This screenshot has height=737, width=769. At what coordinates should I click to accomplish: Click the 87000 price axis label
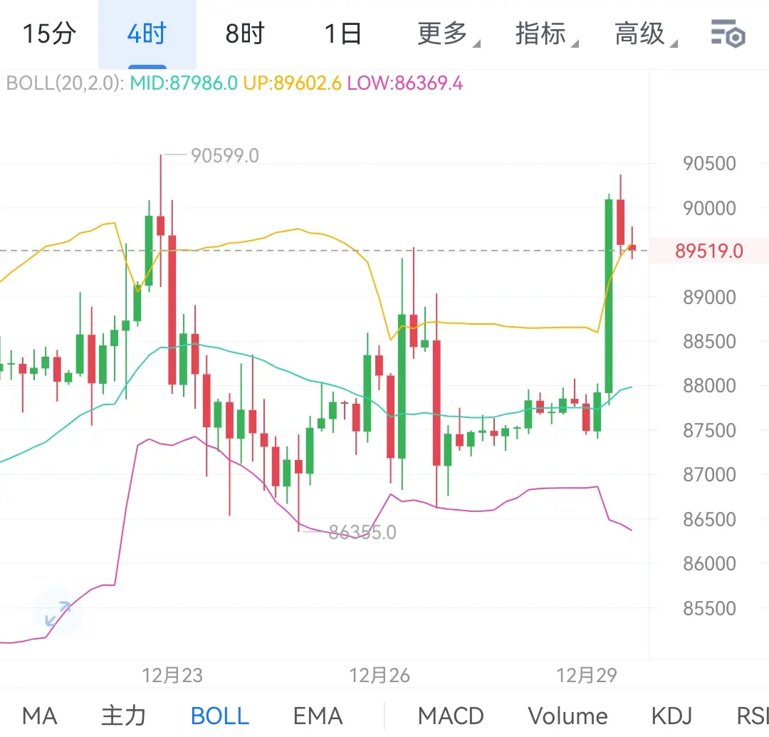tap(709, 474)
